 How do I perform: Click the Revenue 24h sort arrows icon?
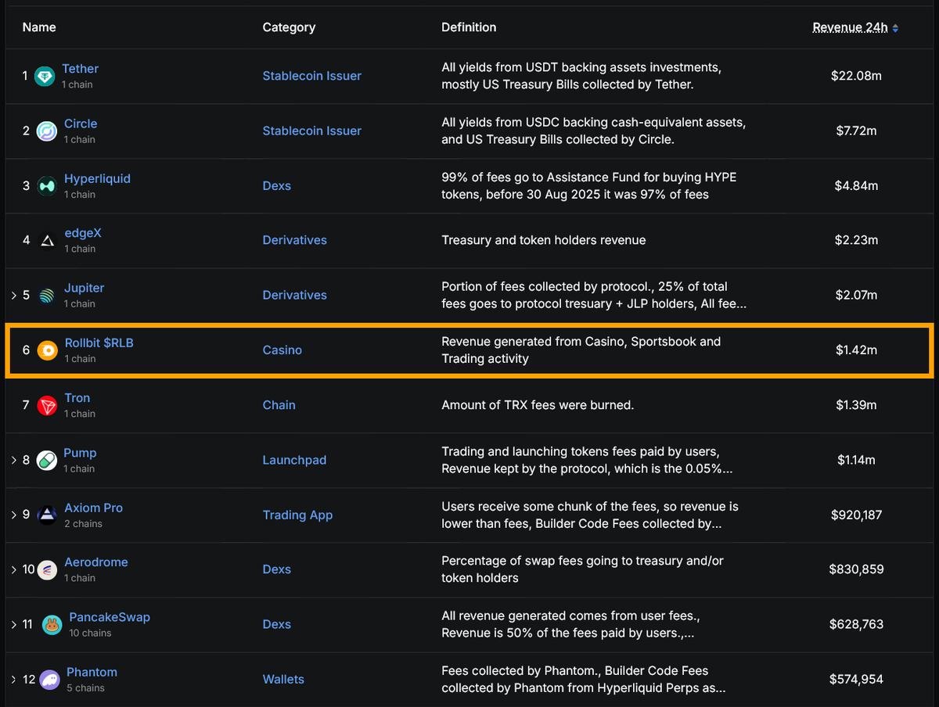tap(895, 28)
